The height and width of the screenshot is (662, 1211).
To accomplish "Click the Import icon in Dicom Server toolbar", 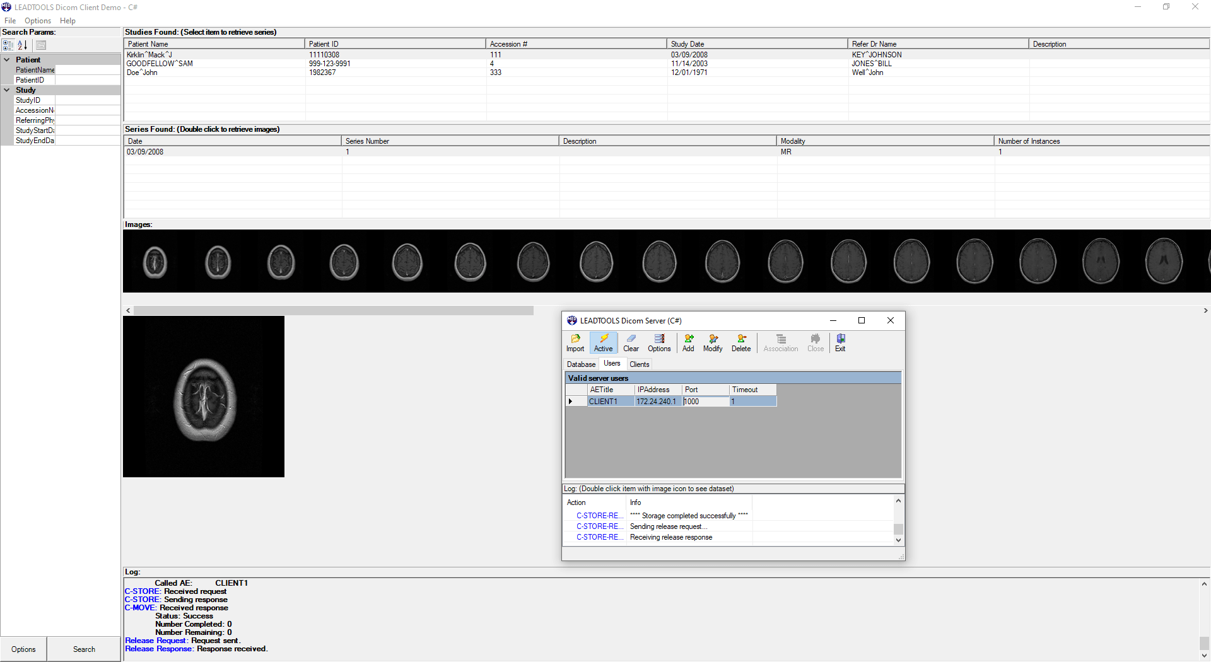I will point(575,343).
